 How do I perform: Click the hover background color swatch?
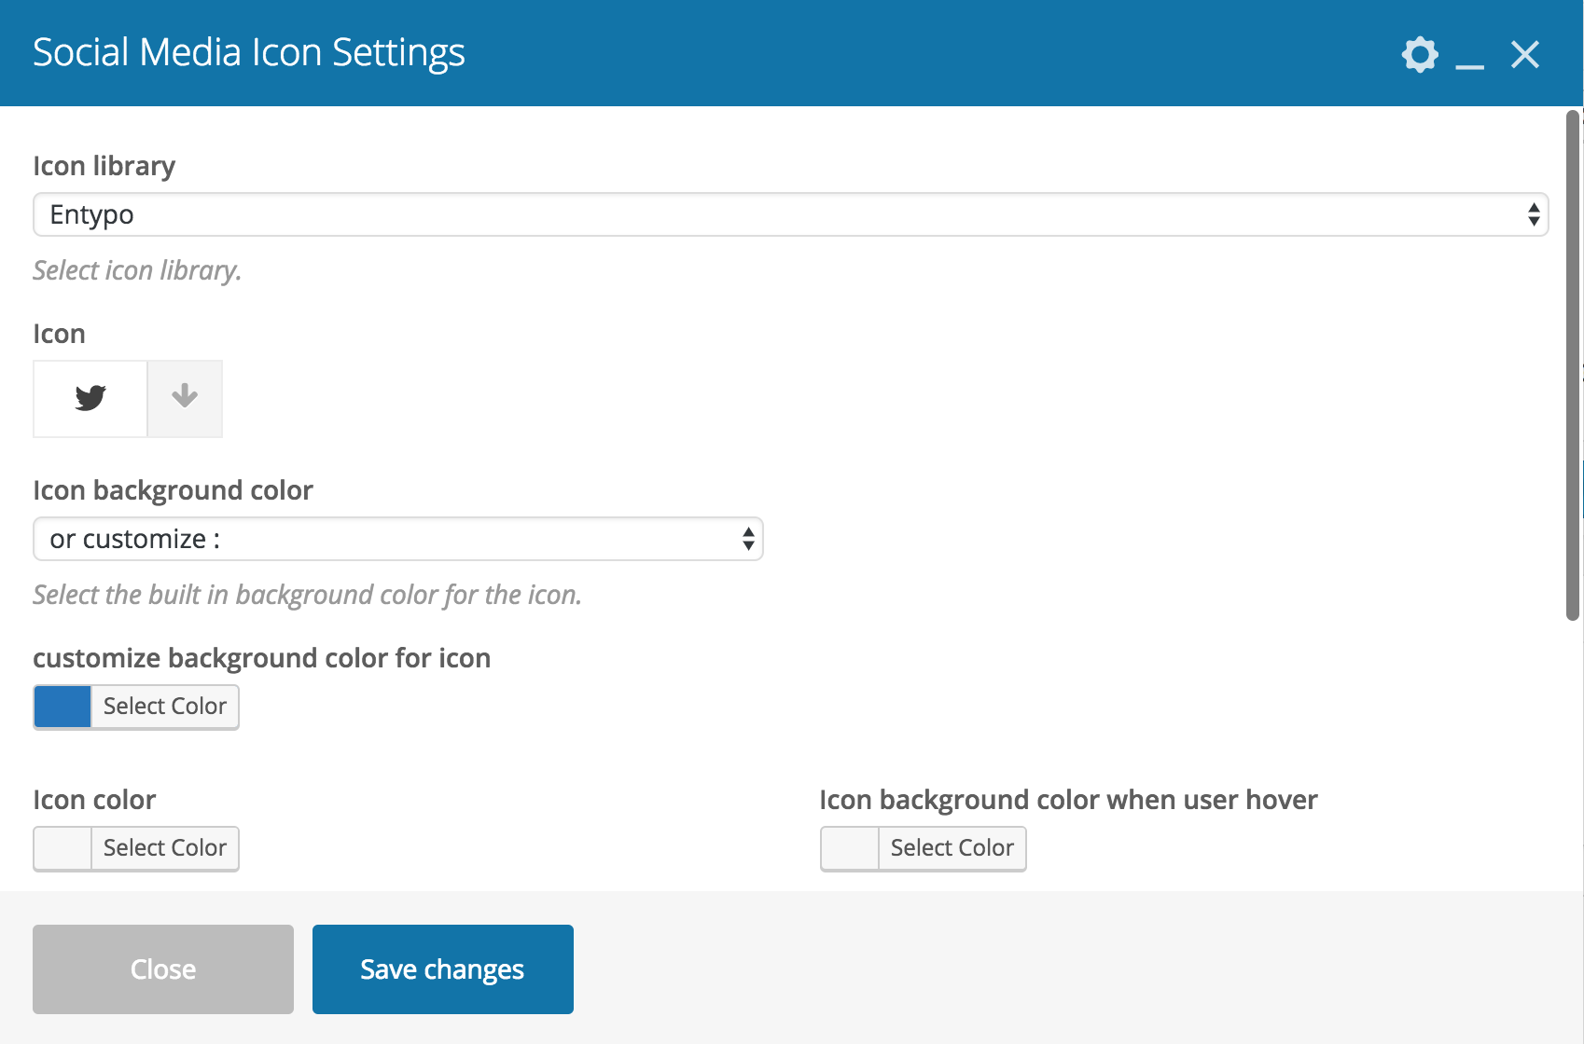(x=850, y=848)
